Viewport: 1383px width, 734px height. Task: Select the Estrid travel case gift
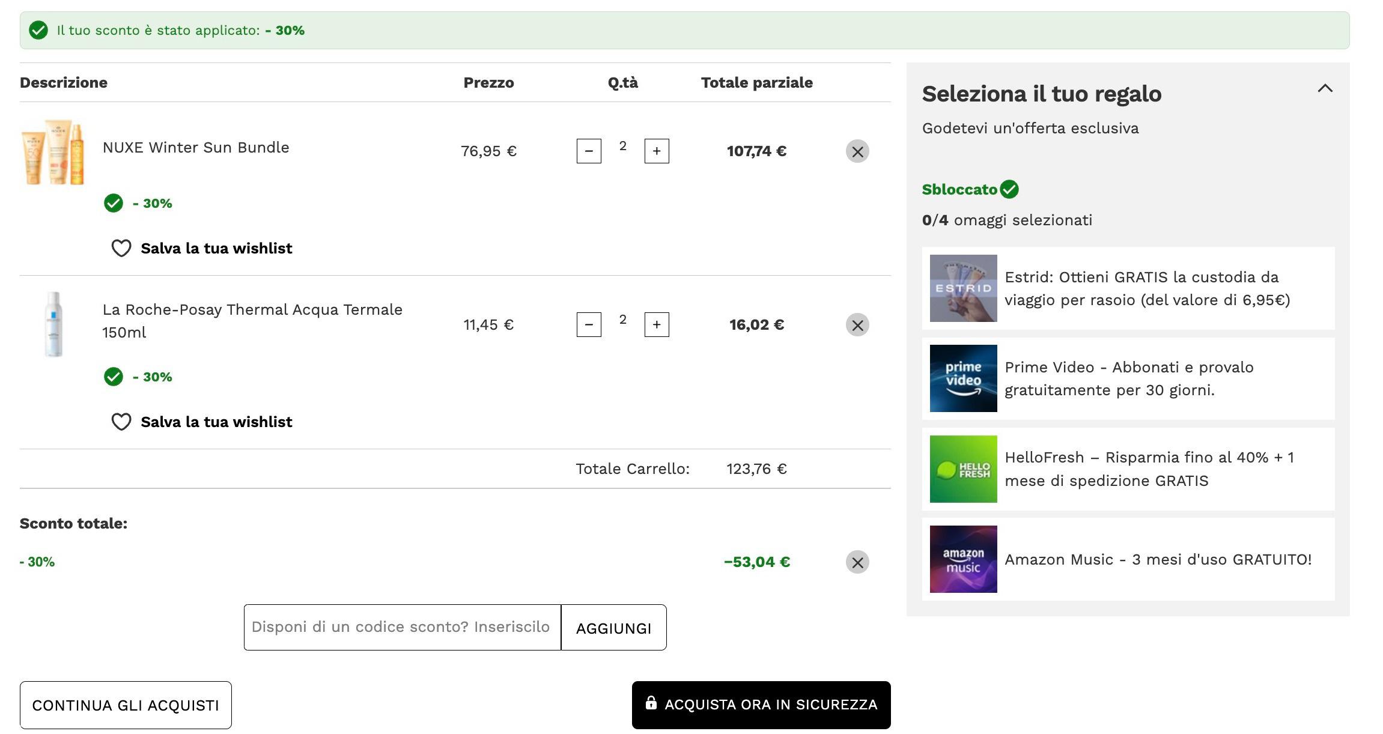tap(1128, 288)
